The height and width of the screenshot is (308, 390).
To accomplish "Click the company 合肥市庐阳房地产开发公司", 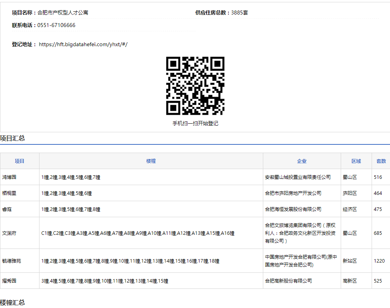I will (293, 193).
